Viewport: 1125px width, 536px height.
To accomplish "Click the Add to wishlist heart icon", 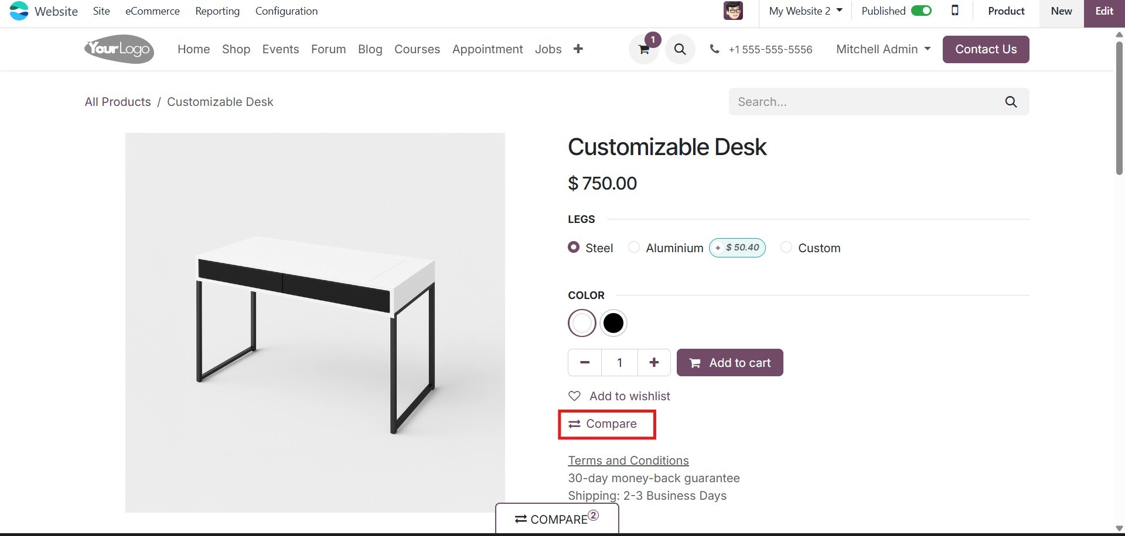I will point(575,396).
